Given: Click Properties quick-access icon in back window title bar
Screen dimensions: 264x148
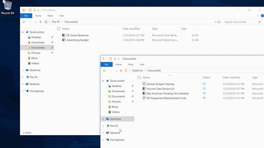Looking at the screenshot, I should [x=30, y=10].
